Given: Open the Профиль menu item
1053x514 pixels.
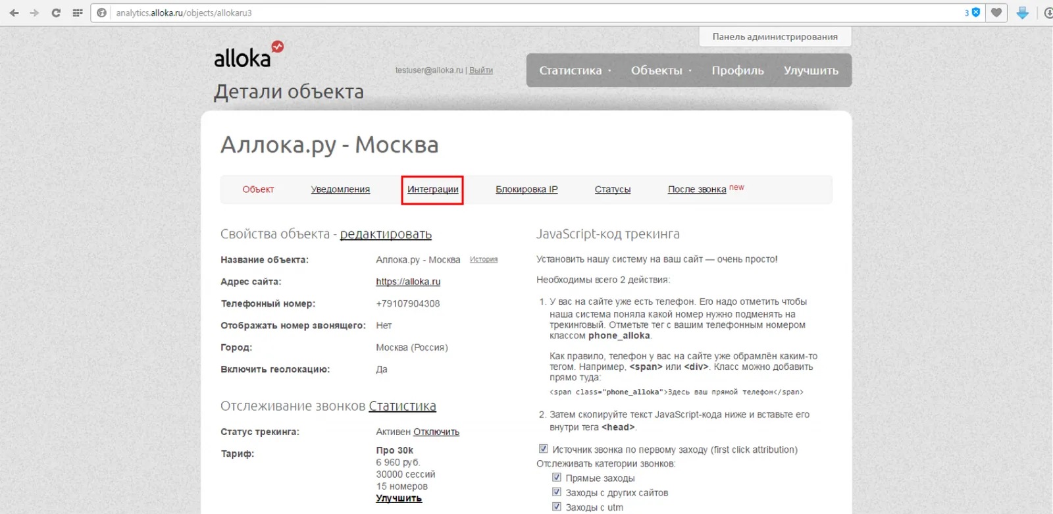Looking at the screenshot, I should pyautogui.click(x=738, y=70).
